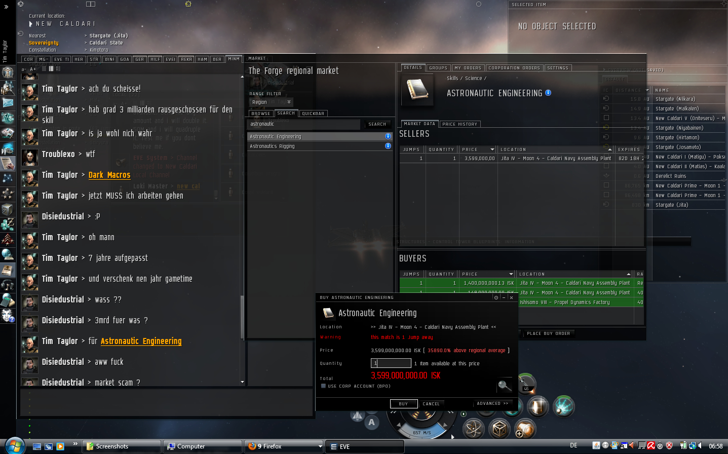
Task: Show info for Astronautic Engineering search result
Action: 388,136
